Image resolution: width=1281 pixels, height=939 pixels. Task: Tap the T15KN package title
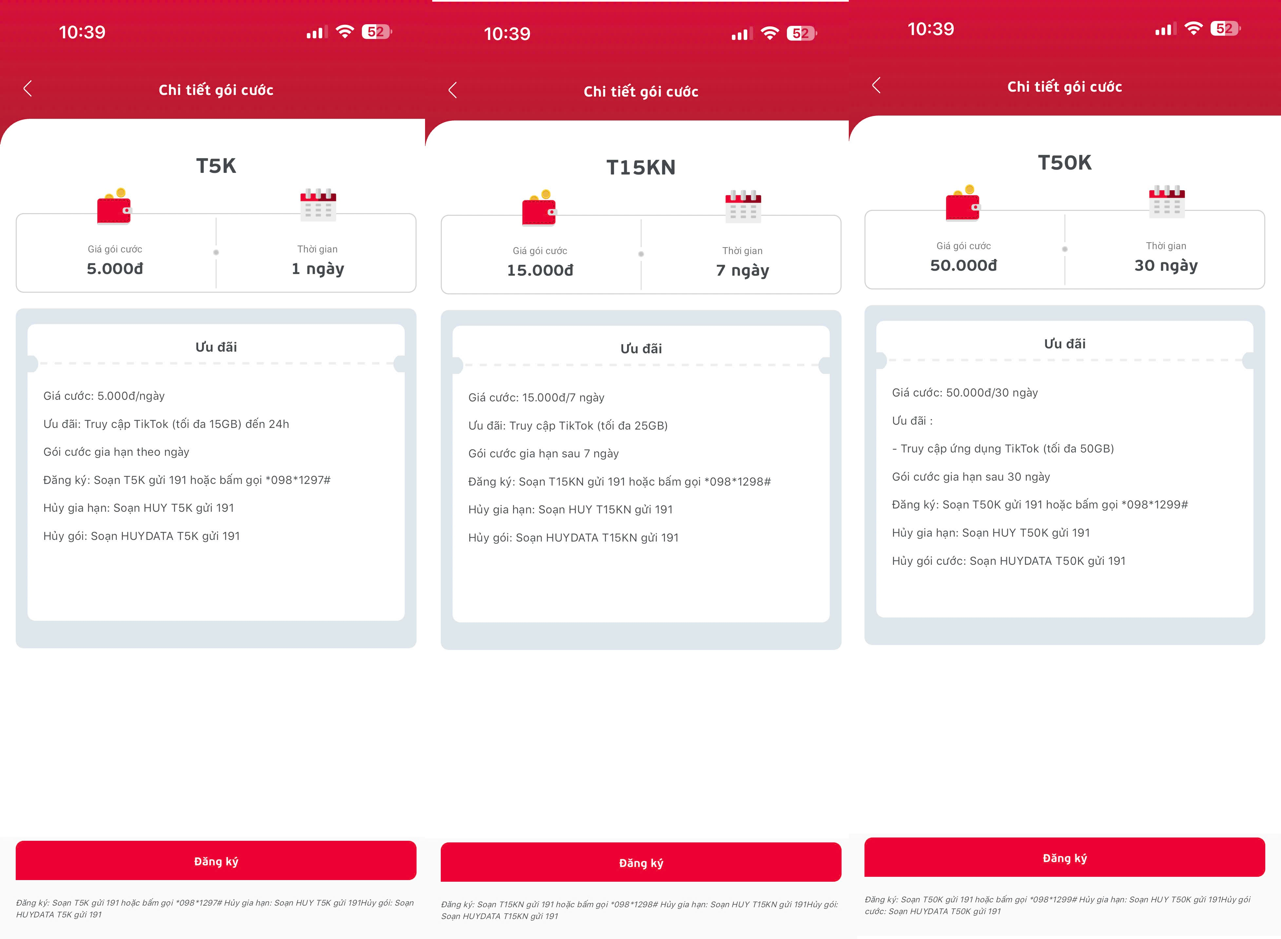point(640,168)
